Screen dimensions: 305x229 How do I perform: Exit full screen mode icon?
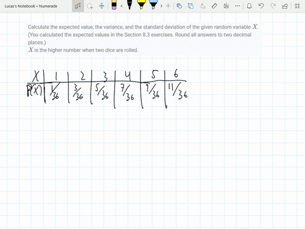point(297,6)
